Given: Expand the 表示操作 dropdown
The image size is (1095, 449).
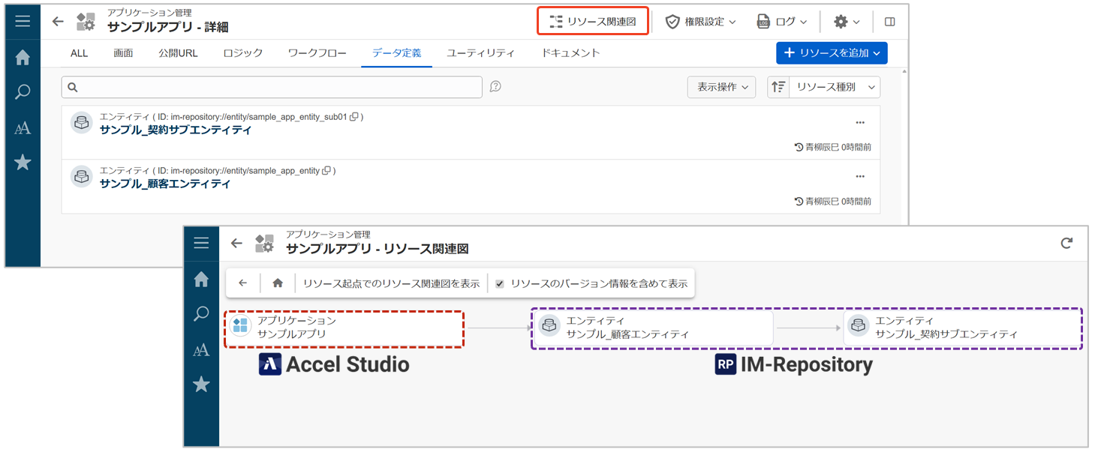Looking at the screenshot, I should pyautogui.click(x=720, y=87).
